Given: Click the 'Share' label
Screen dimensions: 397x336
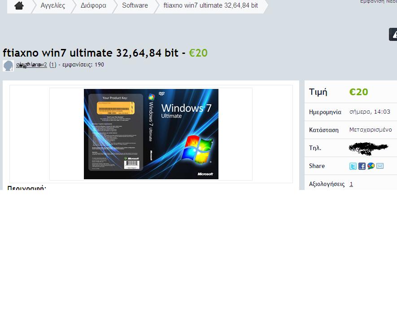Looking at the screenshot, I should pos(317,166).
